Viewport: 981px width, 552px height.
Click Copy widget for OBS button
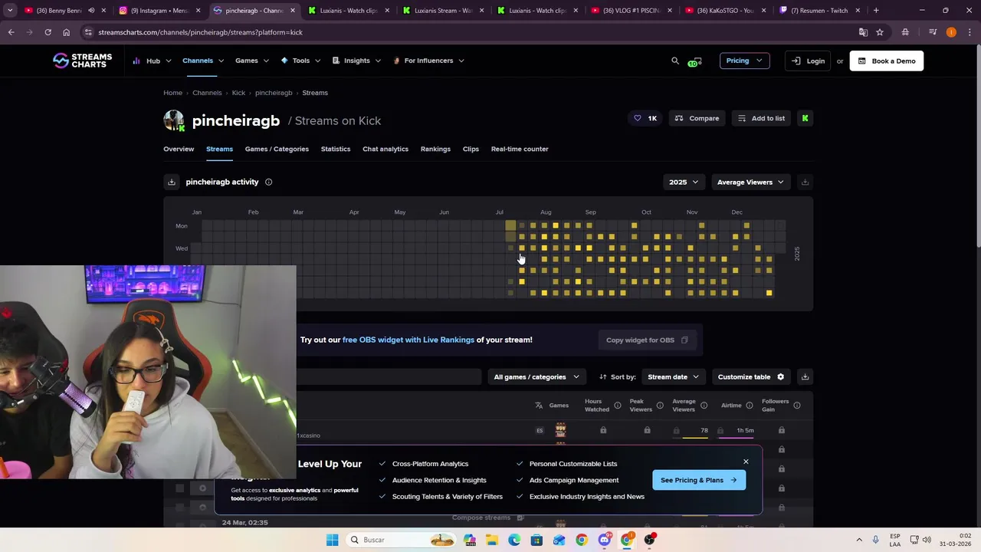tap(648, 340)
